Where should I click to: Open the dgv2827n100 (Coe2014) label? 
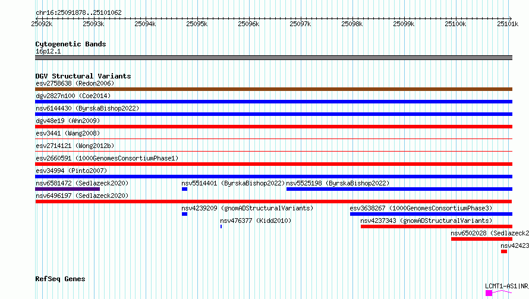[x=73, y=96]
